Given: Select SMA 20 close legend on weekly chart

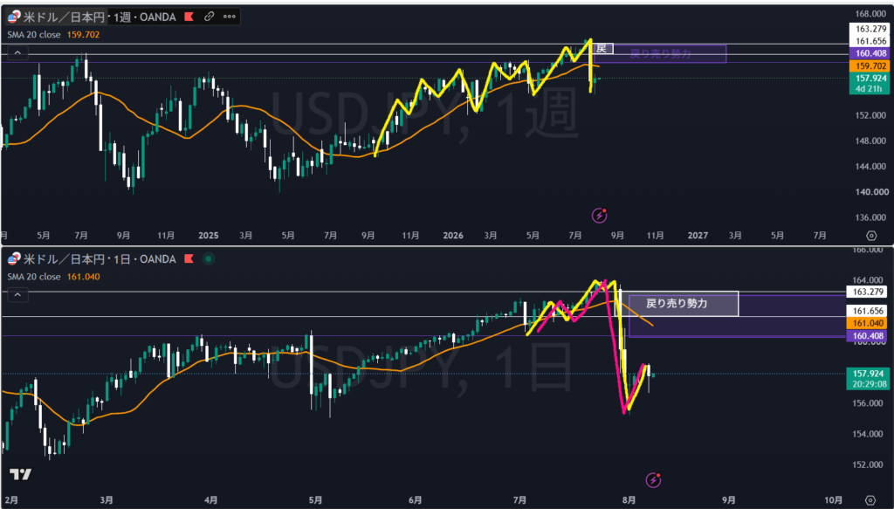Looking at the screenshot, I should click(34, 35).
